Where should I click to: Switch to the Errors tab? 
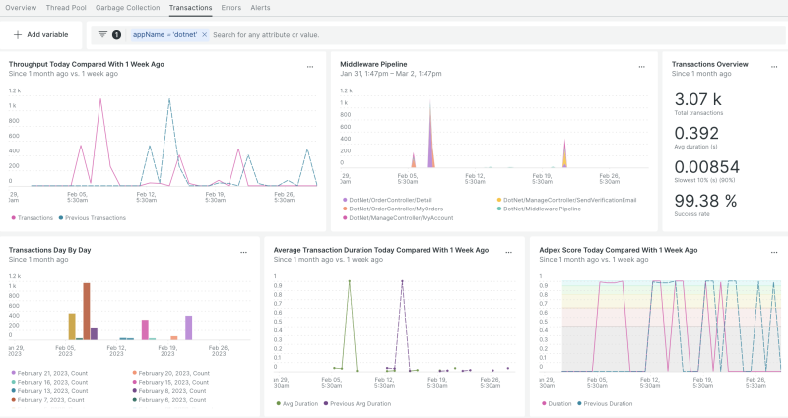point(230,7)
